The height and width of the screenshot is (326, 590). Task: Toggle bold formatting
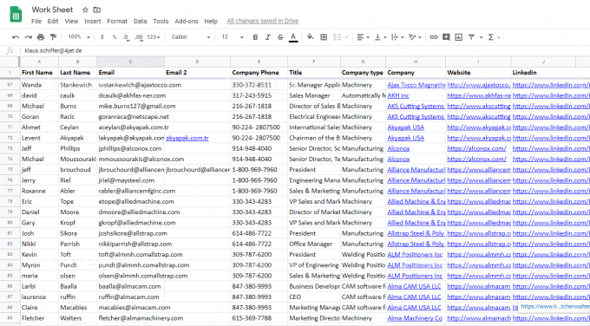(255, 37)
